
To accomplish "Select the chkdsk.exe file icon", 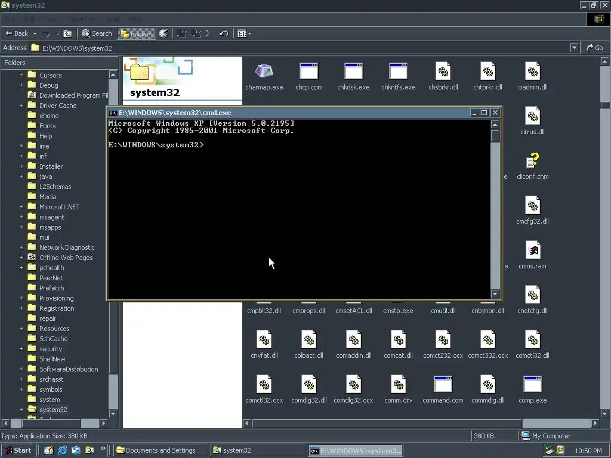I will tap(353, 71).
